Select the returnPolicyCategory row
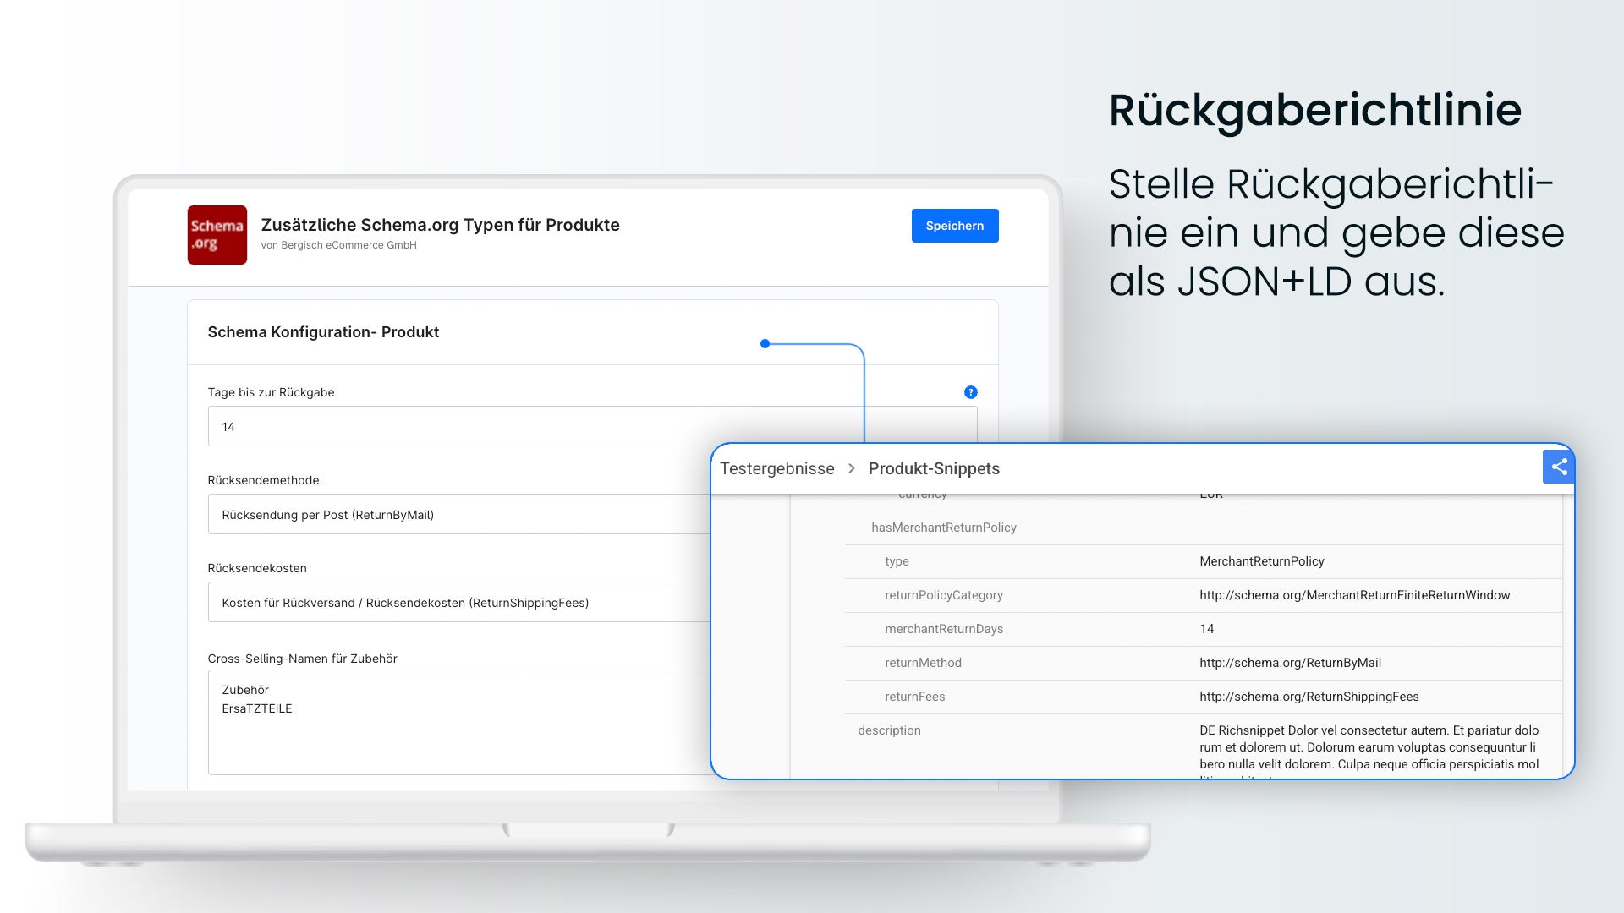 (x=1203, y=595)
